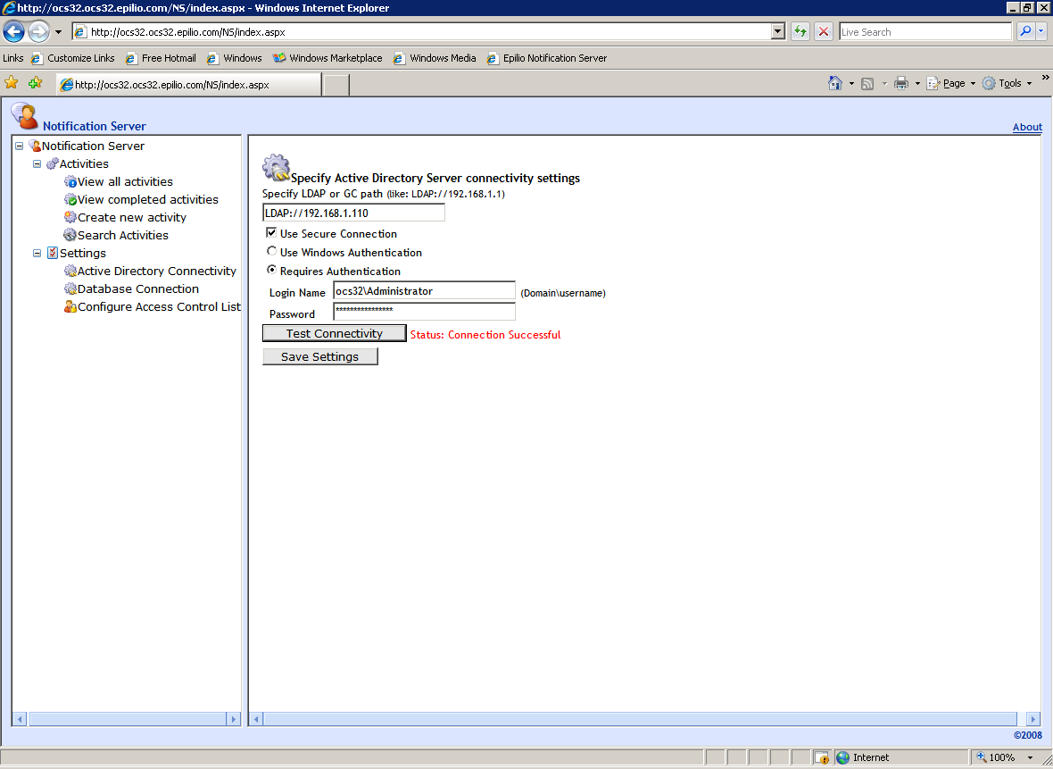Collapse the Notification Server root node
The height and width of the screenshot is (769, 1053).
pyautogui.click(x=20, y=146)
